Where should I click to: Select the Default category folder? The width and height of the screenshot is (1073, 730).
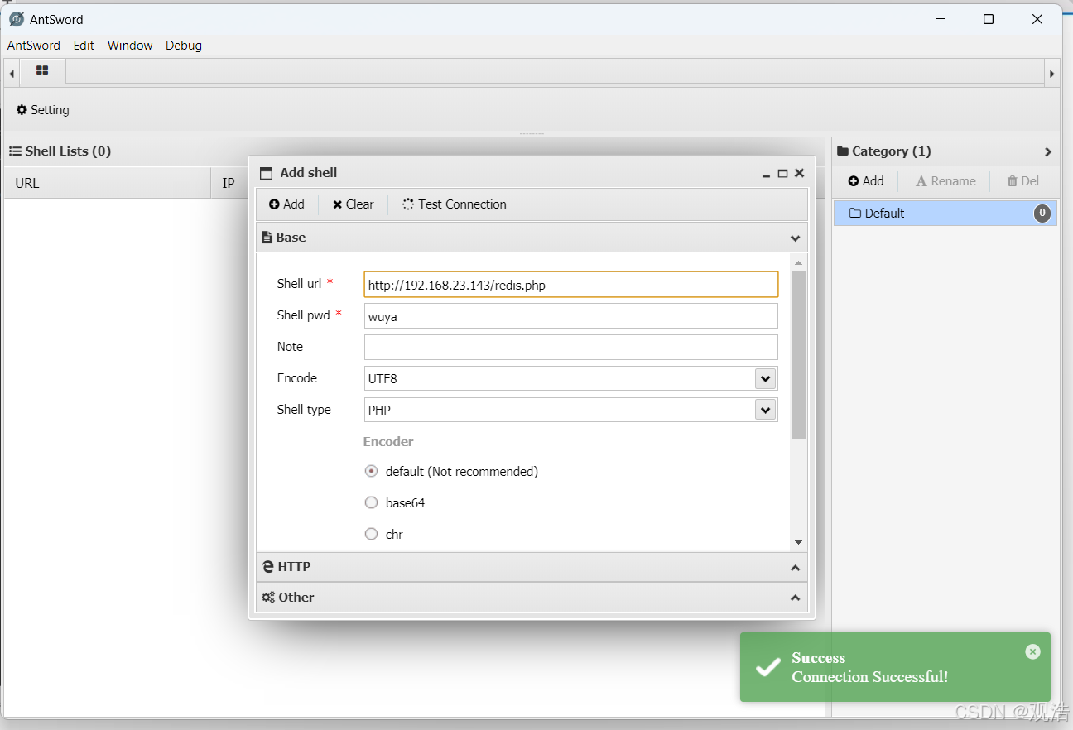[x=945, y=214]
